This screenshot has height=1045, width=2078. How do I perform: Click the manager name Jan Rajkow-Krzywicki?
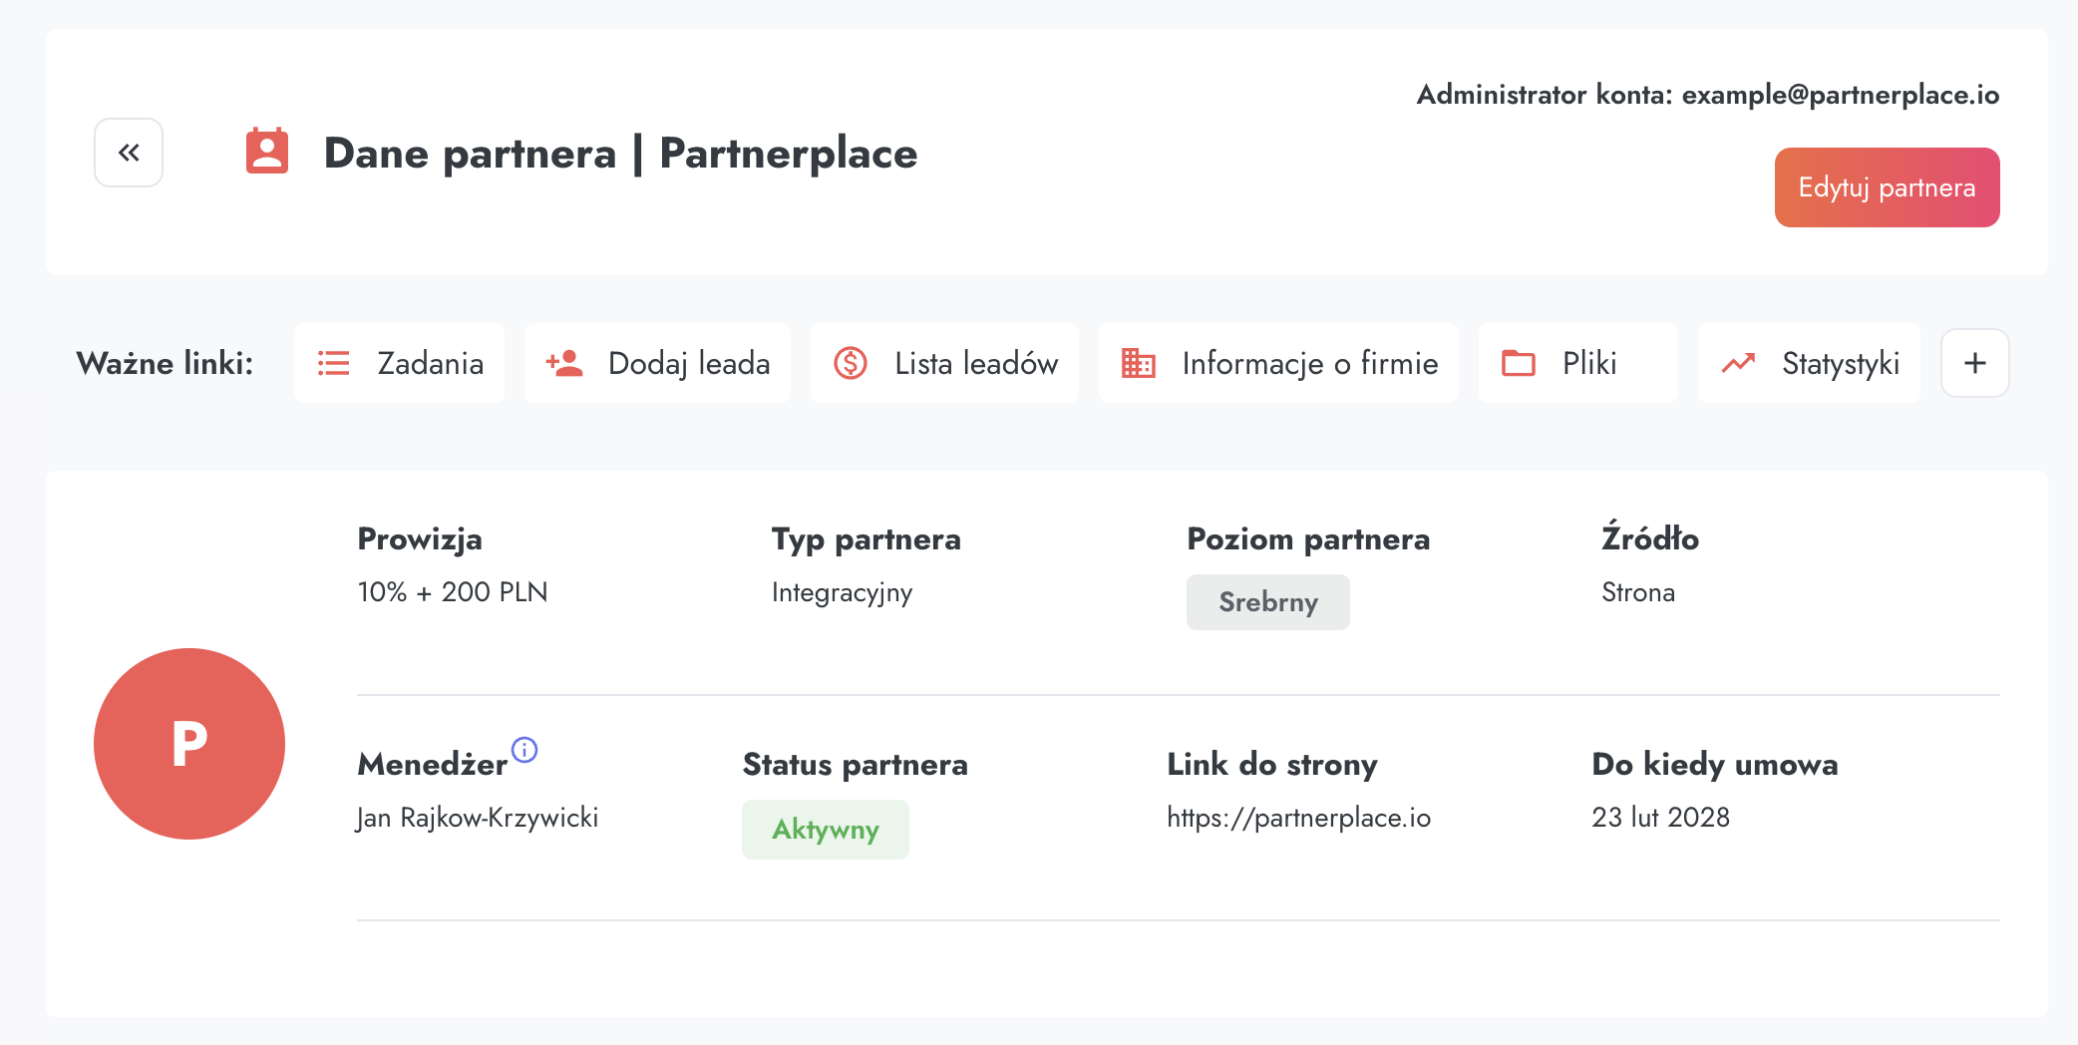[x=478, y=818]
